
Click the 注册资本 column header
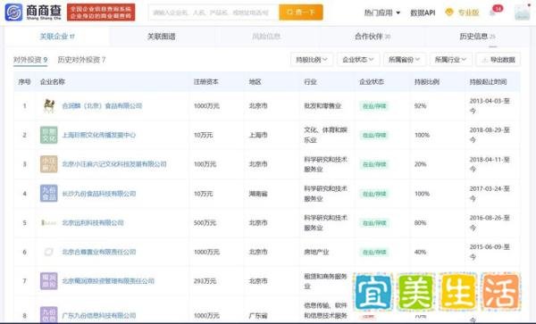click(x=205, y=81)
